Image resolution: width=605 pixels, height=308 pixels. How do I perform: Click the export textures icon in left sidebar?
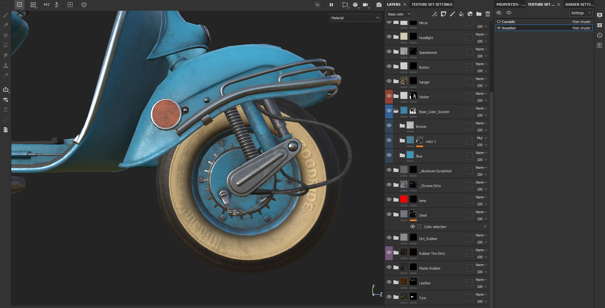6,90
